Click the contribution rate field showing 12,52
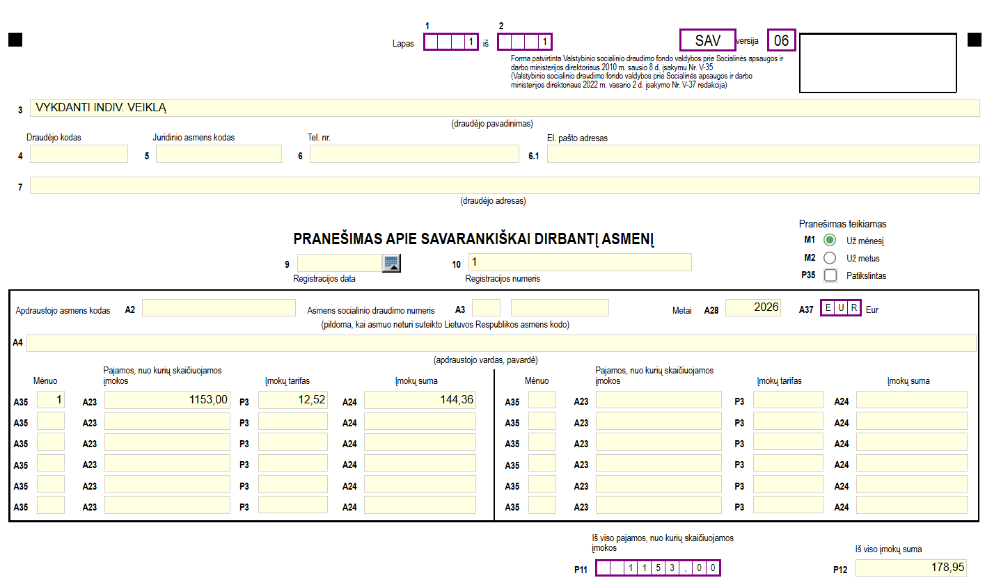Screen dimensions: 1001x587 pyautogui.click(x=292, y=400)
